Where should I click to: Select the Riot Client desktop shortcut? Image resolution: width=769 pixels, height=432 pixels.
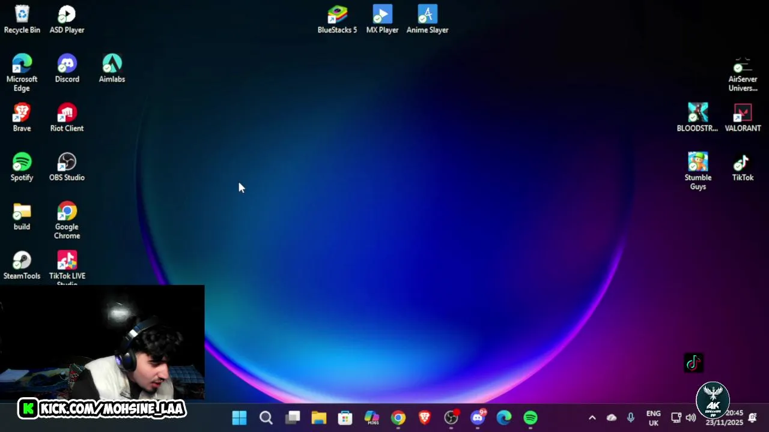coord(67,118)
